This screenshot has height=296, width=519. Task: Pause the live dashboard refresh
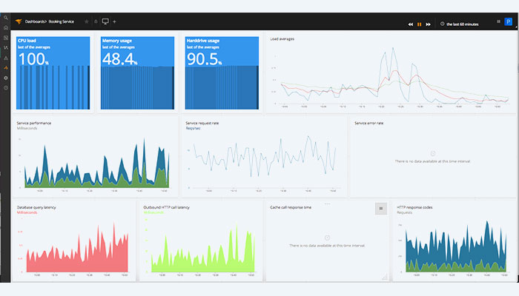[419, 24]
